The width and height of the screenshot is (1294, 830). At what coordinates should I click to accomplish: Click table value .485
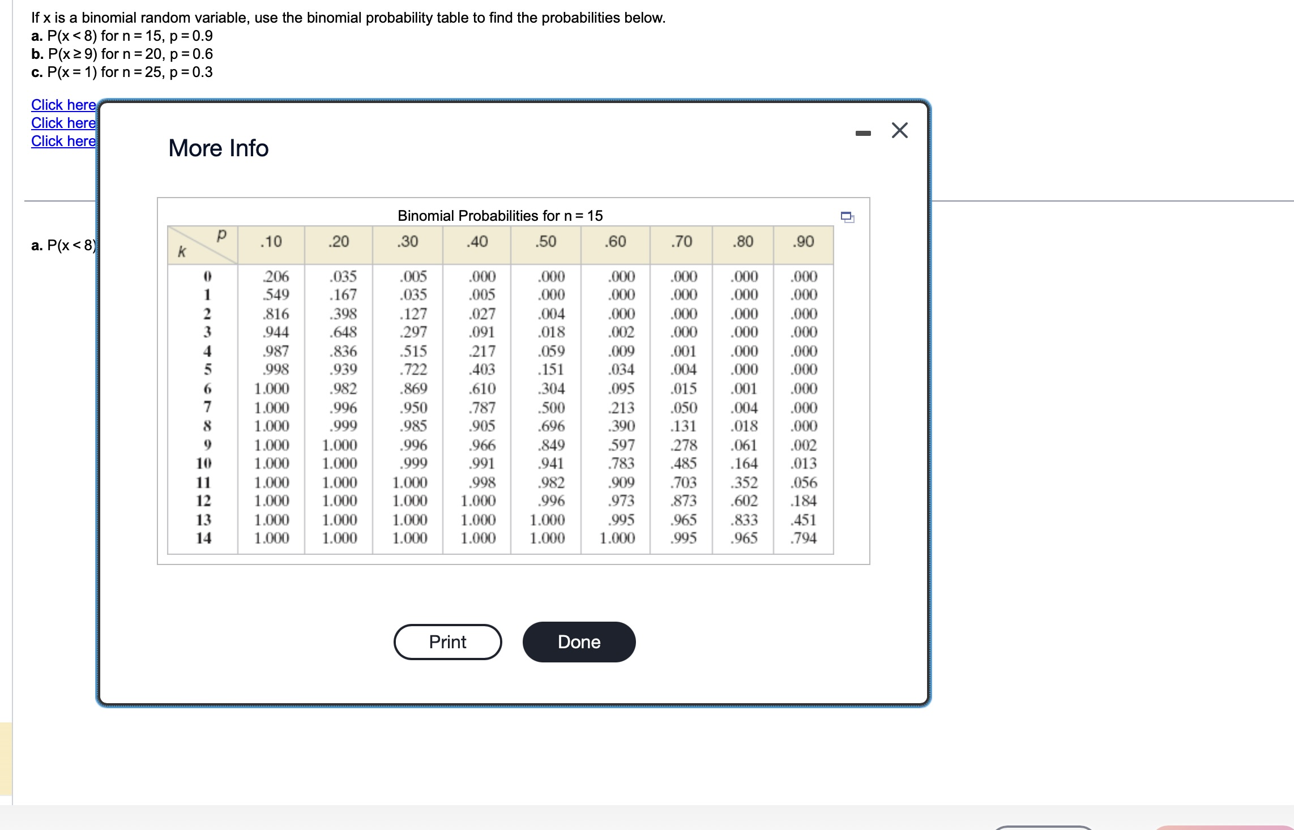tap(684, 463)
